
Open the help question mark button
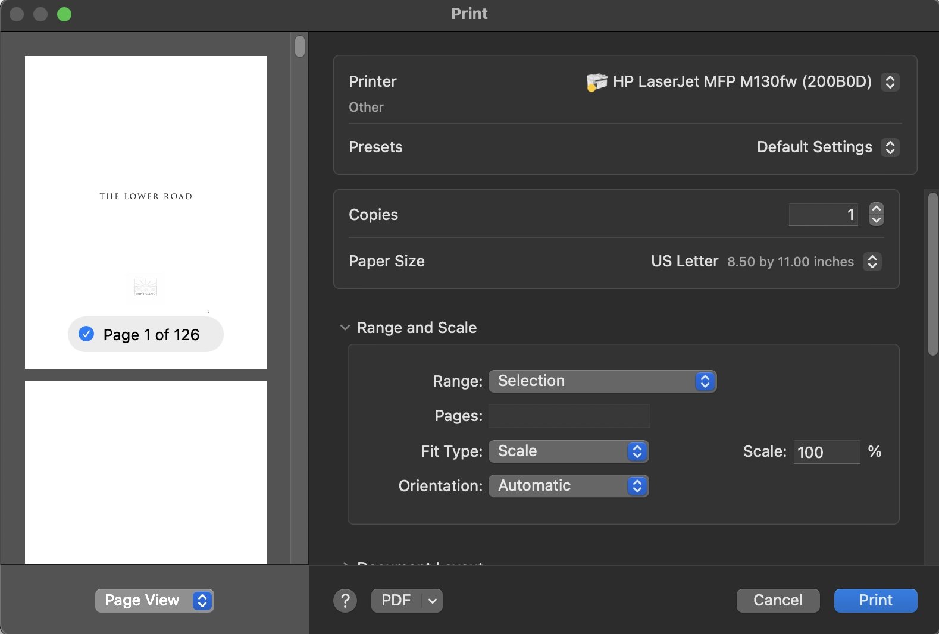[x=345, y=601]
